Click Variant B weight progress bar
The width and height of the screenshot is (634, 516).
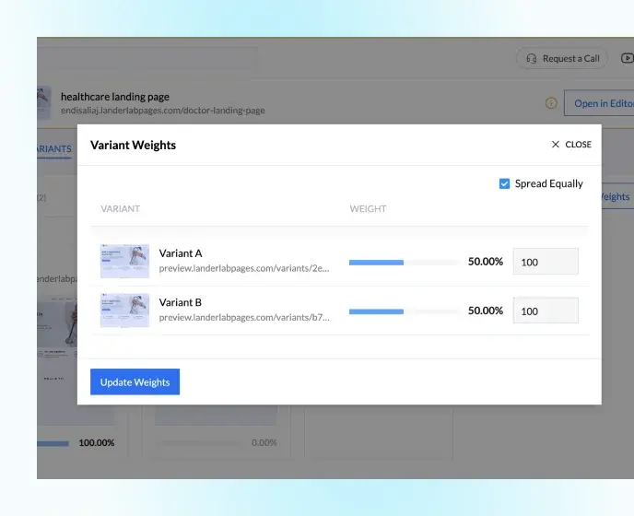point(403,311)
